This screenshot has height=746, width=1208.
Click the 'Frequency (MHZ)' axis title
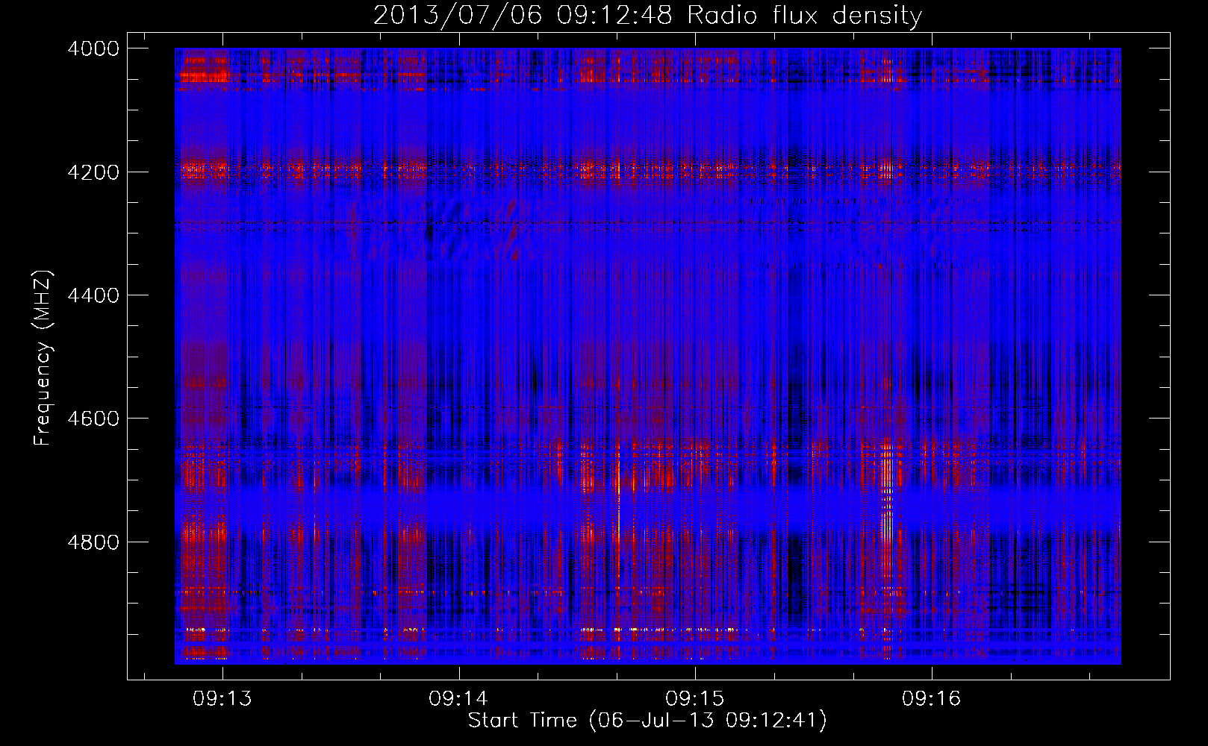point(43,358)
